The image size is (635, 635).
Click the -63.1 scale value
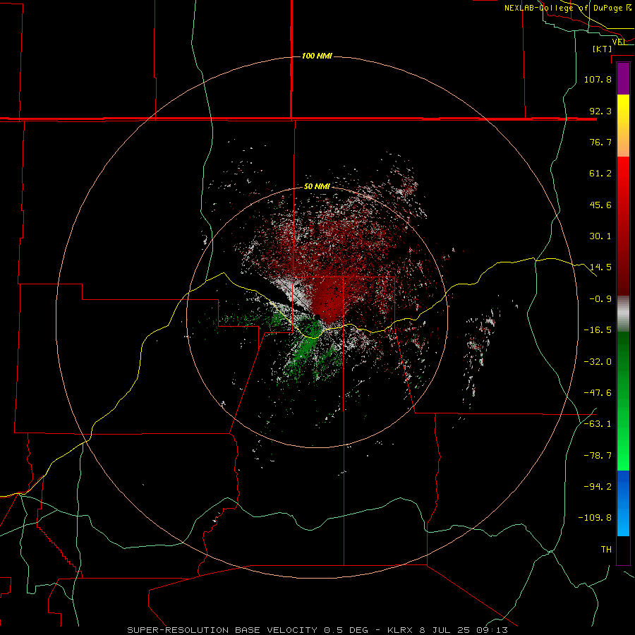[598, 424]
